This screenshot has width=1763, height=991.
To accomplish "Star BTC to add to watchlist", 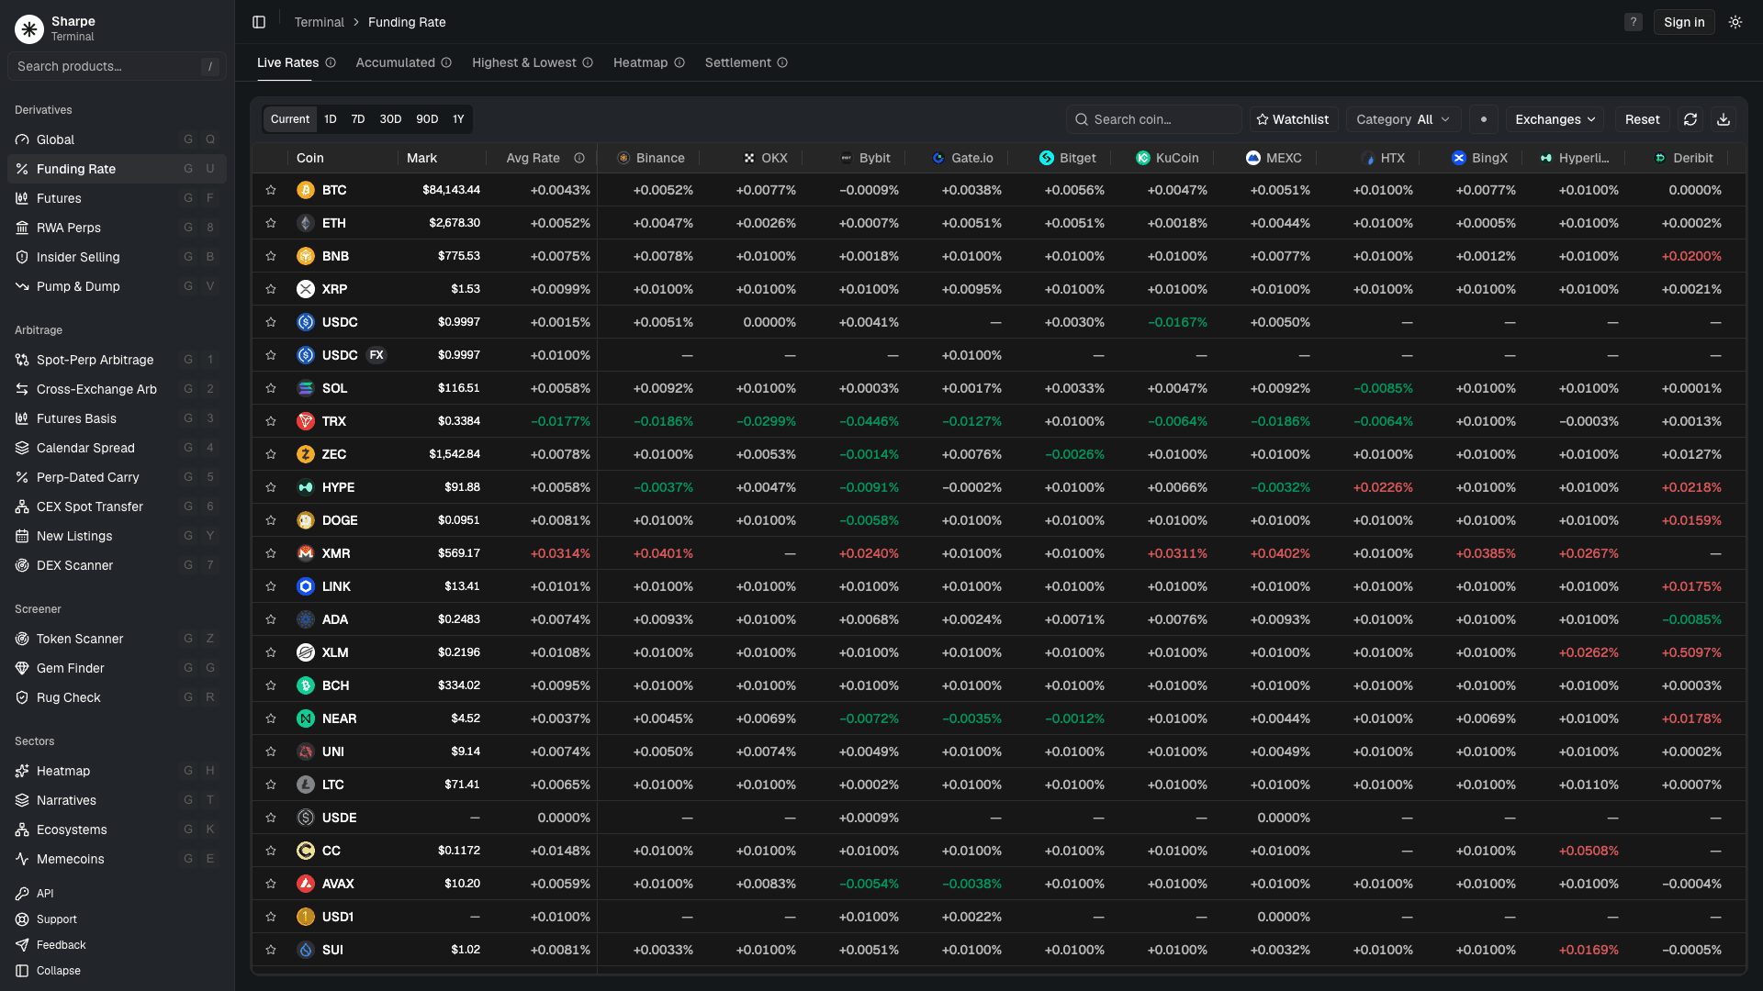I will pos(271,190).
